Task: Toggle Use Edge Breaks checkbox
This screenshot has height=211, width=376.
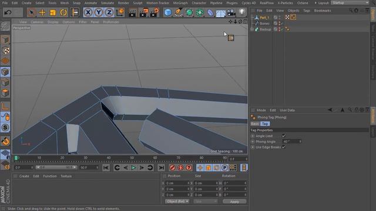Action: (x=284, y=147)
